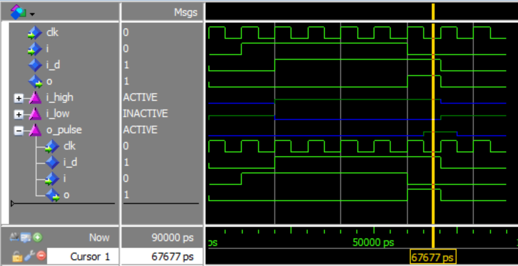Click INACTIVE value of i_low
The image size is (518, 266).
[x=145, y=114]
